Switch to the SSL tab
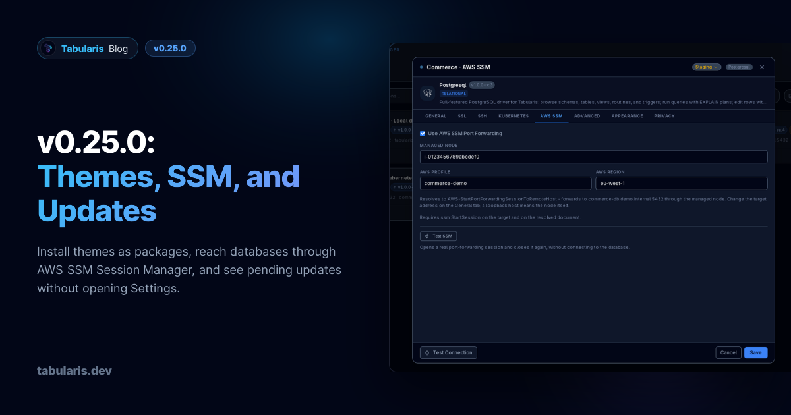 [462, 116]
